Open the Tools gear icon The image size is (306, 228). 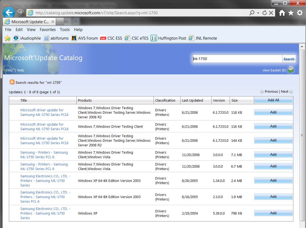pyautogui.click(x=300, y=13)
